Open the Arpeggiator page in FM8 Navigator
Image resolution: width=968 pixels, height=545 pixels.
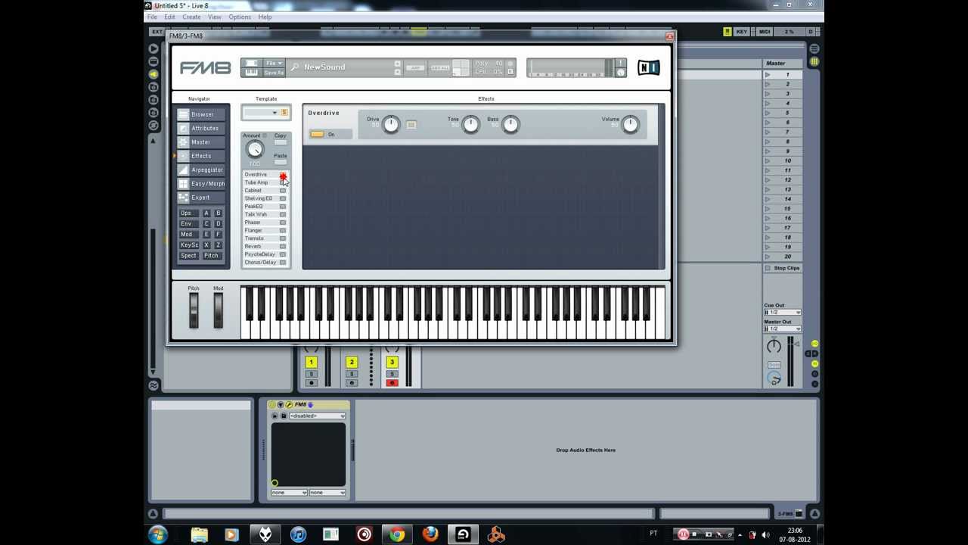(x=200, y=170)
